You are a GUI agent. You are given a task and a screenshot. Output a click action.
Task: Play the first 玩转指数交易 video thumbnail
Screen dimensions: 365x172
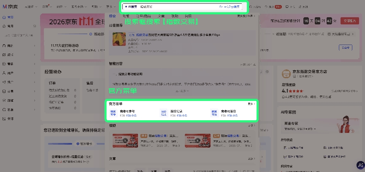[125, 140]
